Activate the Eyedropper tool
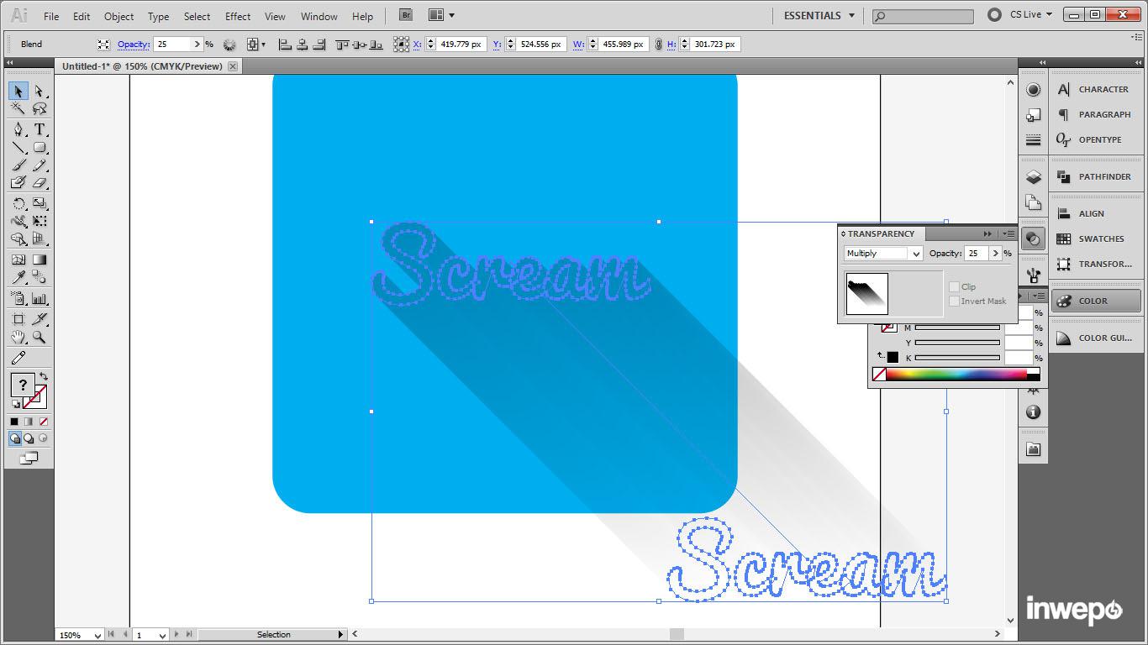The height and width of the screenshot is (645, 1148). (x=18, y=278)
